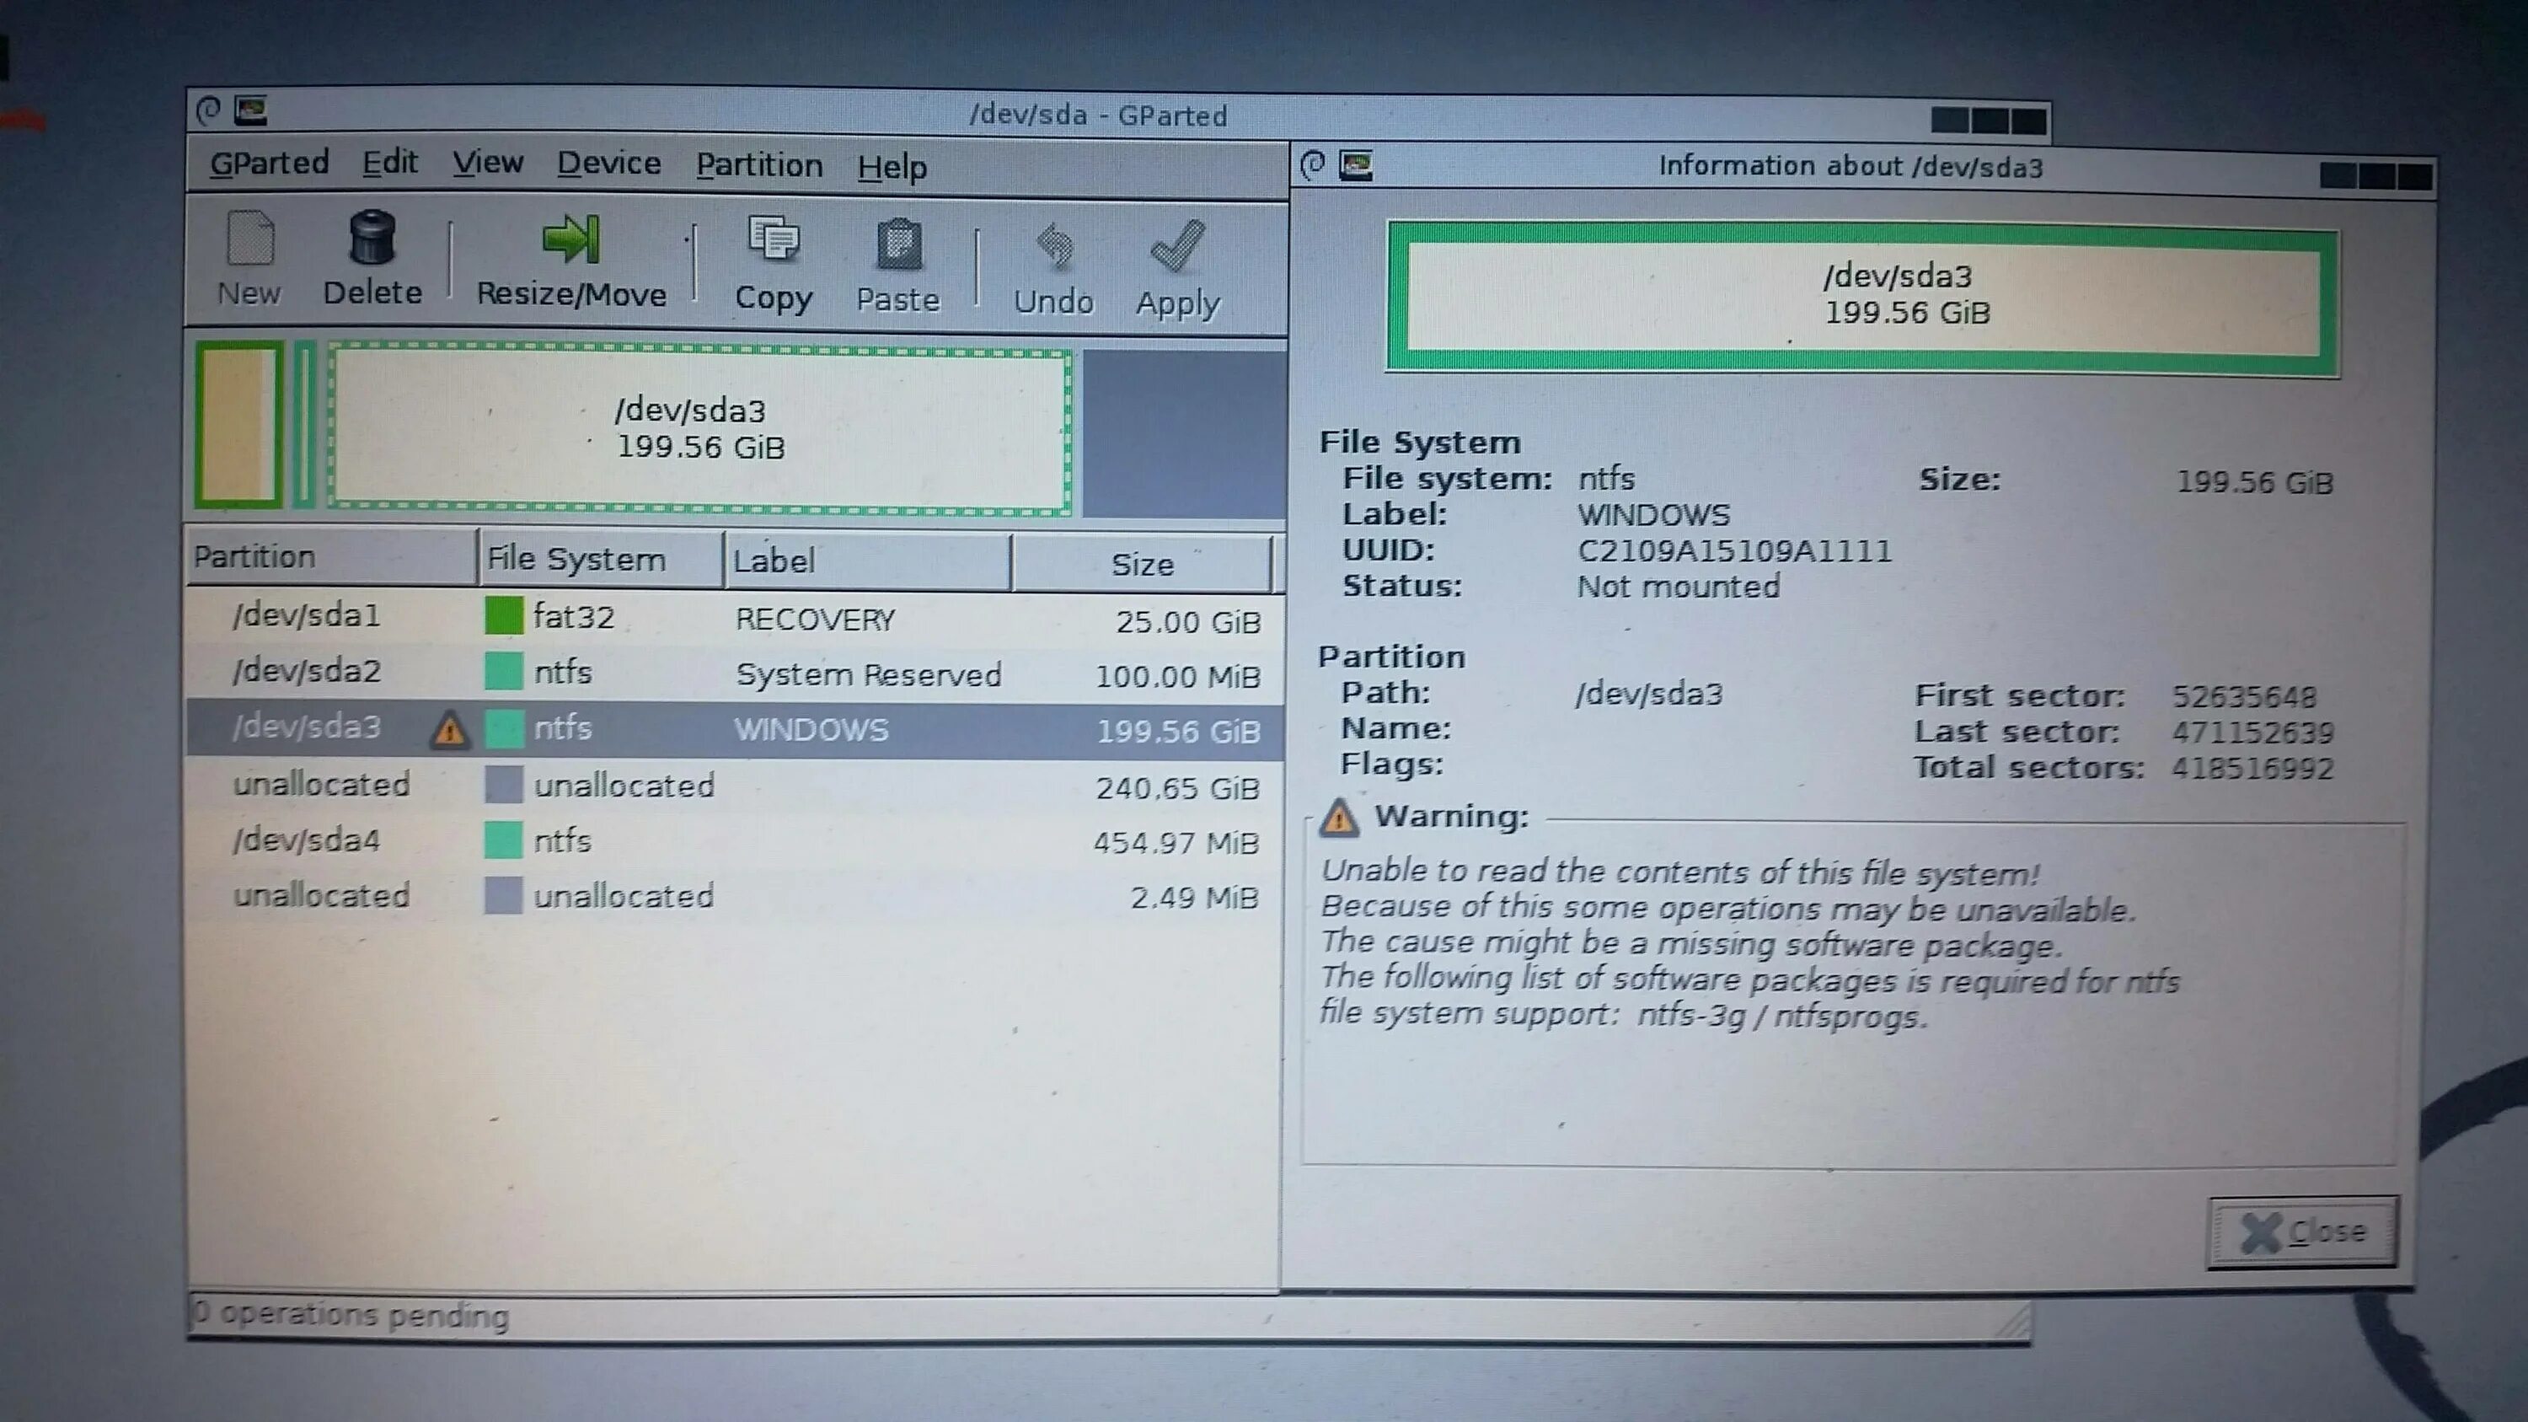
Task: Click the Delete trash can icon
Action: [372, 239]
